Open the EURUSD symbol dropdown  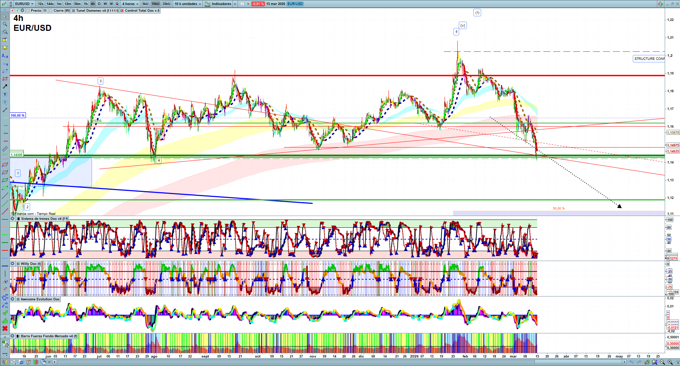24,4
